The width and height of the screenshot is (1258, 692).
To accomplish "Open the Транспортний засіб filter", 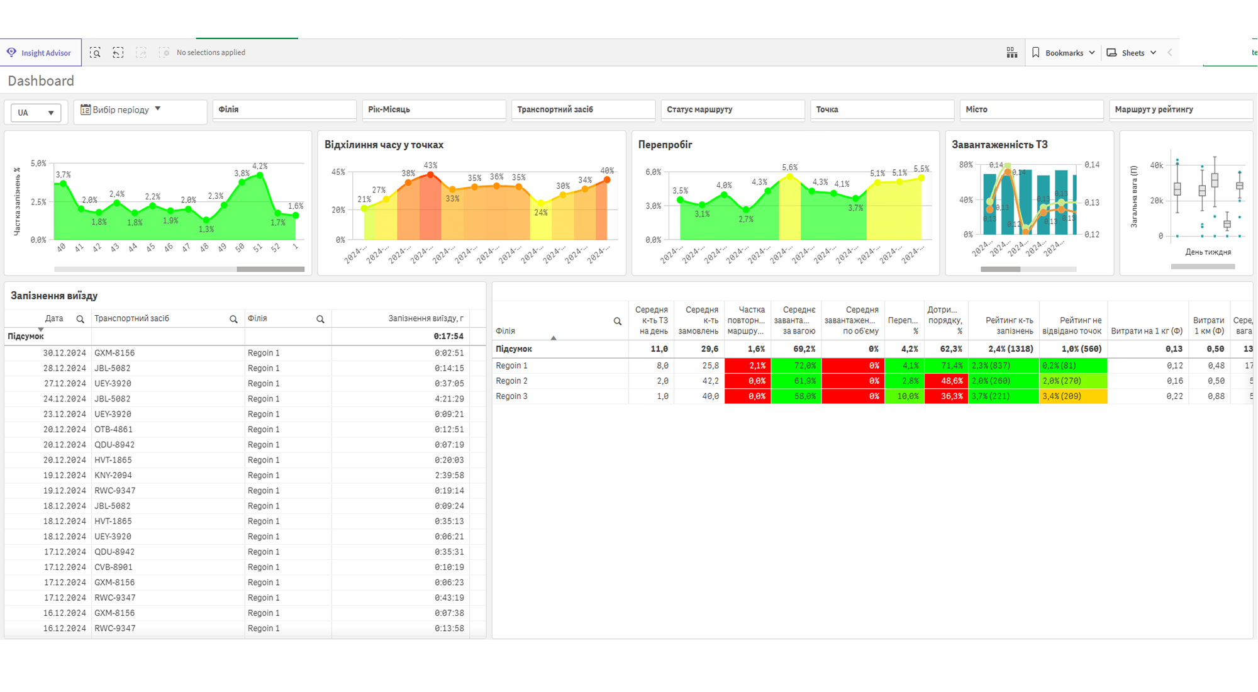I will click(583, 109).
